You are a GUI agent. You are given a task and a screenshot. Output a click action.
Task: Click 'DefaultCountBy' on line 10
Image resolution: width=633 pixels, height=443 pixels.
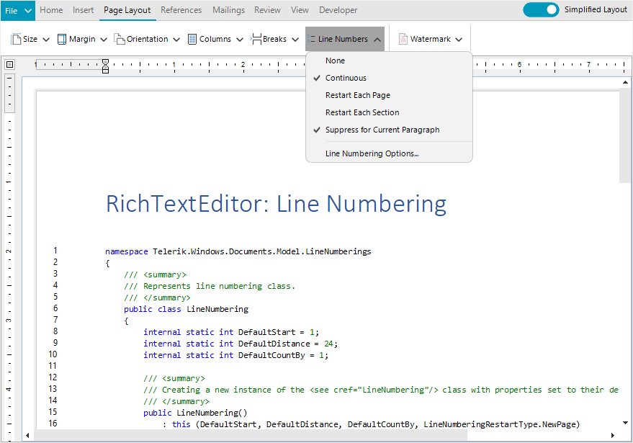click(271, 355)
